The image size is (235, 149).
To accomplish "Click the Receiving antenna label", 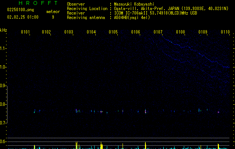I will pyautogui.click(x=86, y=18).
